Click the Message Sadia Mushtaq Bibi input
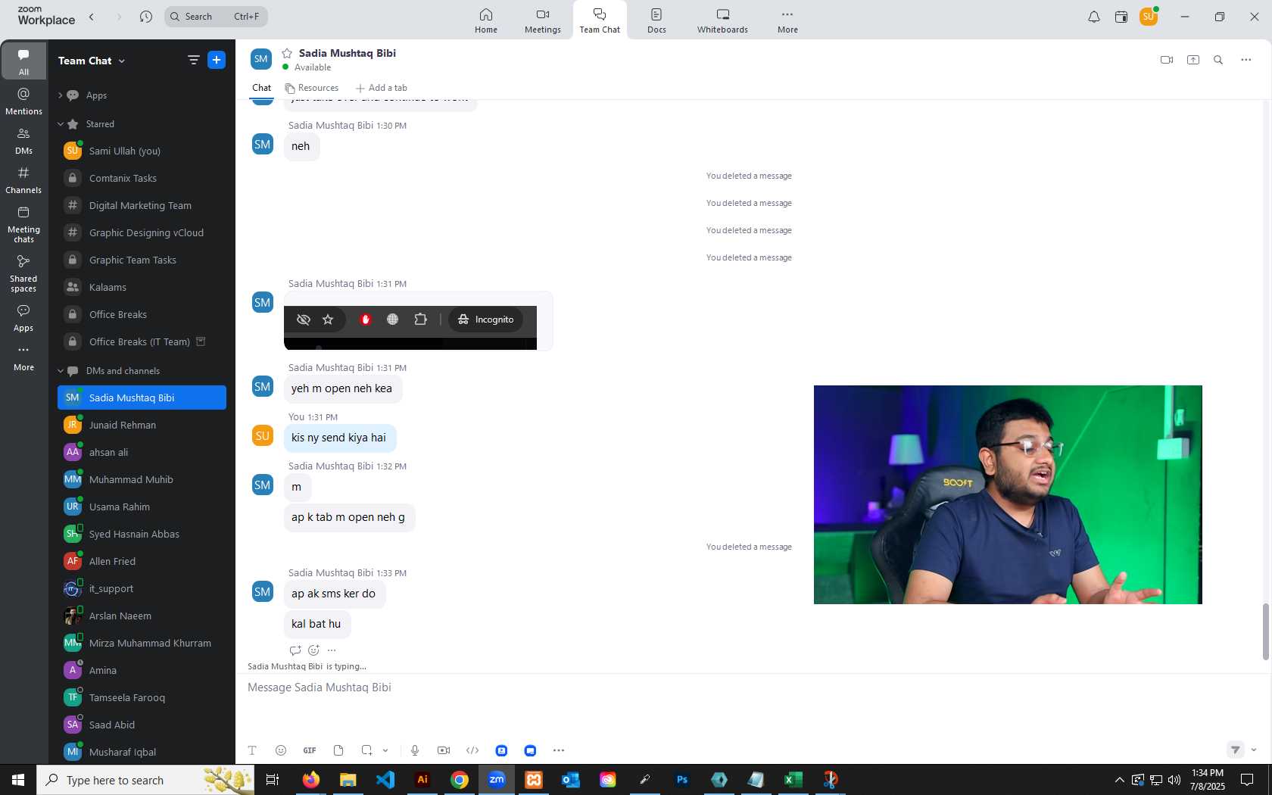The height and width of the screenshot is (795, 1272). (750, 687)
